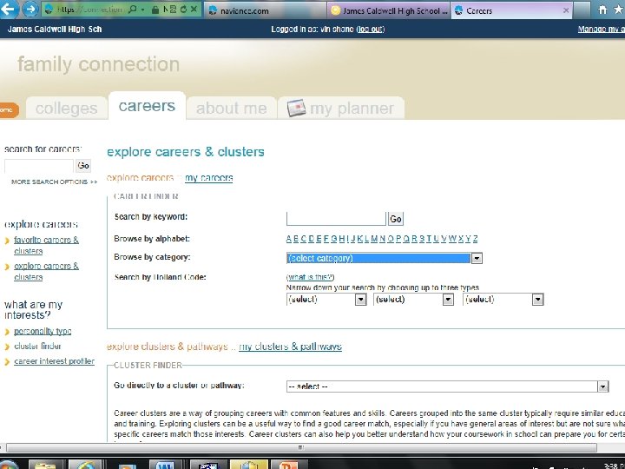Open favorite careers & clusters sidebar link
Image resolution: width=625 pixels, height=469 pixels.
pyautogui.click(x=46, y=245)
